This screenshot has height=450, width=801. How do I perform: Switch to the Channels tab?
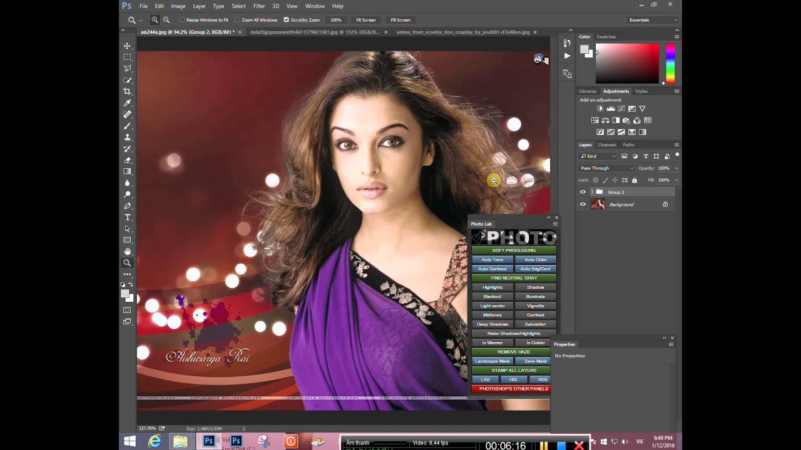point(607,144)
